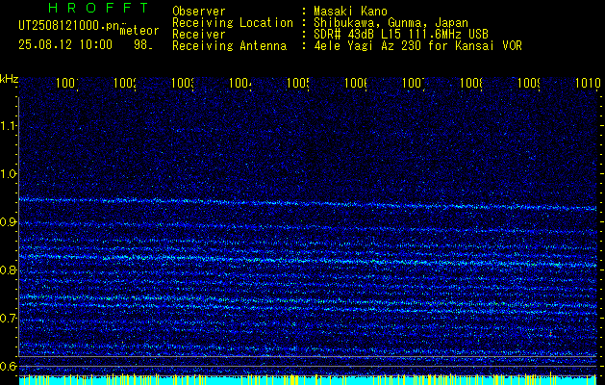
Task: Click the 1.1 kHz frequency axis label
Action: [8, 125]
